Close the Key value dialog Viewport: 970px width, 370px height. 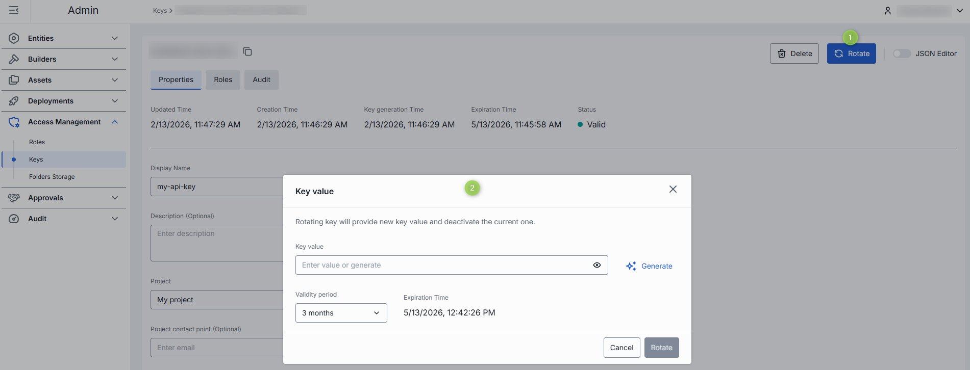coord(673,189)
